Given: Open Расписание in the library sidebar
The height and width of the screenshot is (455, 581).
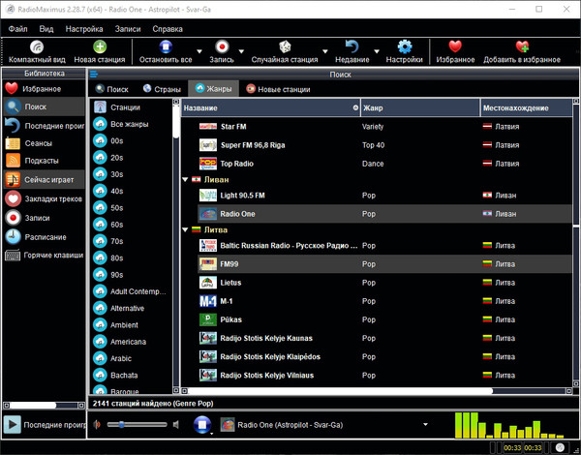Looking at the screenshot, I should pos(46,237).
